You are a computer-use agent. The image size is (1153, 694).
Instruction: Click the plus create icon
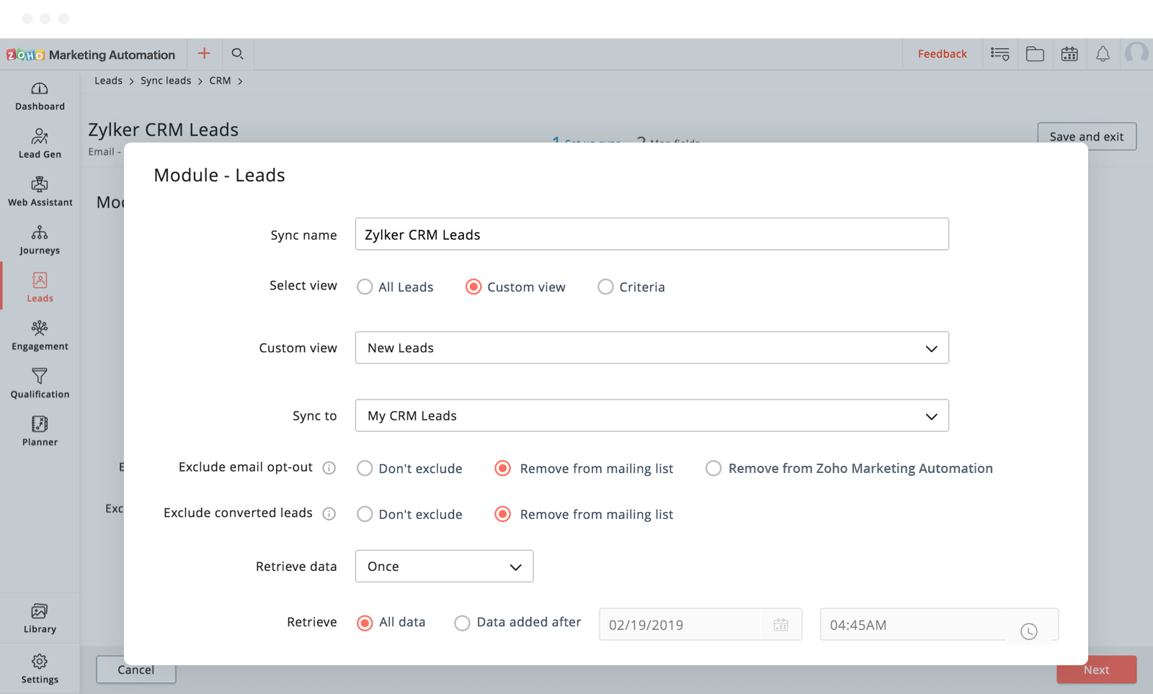coord(204,53)
